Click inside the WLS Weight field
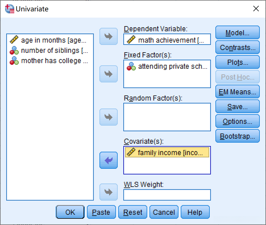This screenshot has height=225, width=266. (x=167, y=195)
